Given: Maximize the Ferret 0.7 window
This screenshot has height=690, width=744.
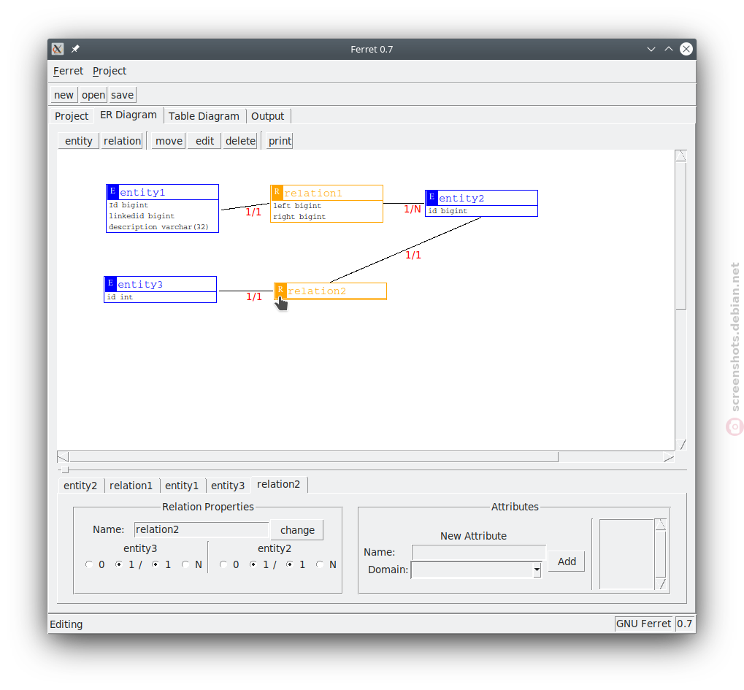Looking at the screenshot, I should 669,49.
